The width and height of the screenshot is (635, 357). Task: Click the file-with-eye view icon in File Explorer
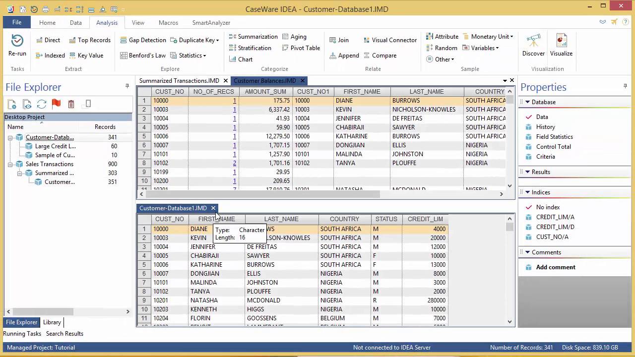(x=27, y=104)
